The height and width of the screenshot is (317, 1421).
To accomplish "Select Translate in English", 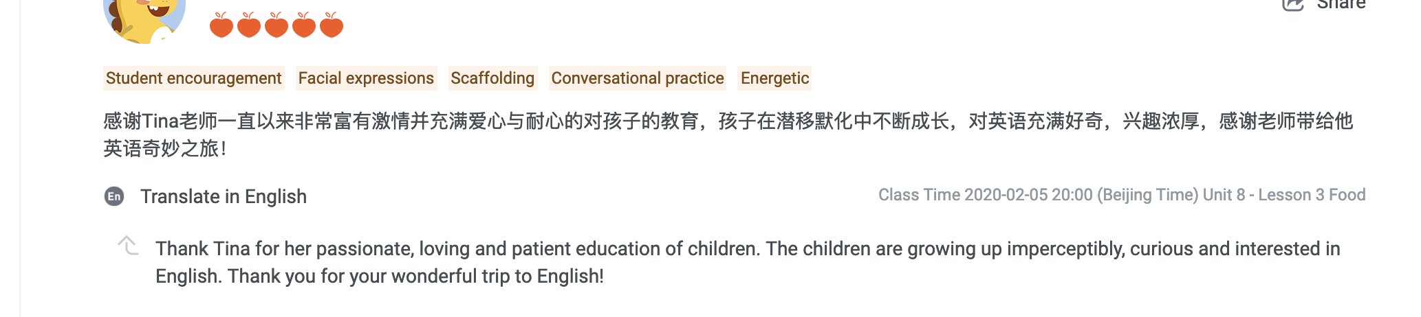I will click(x=224, y=197).
